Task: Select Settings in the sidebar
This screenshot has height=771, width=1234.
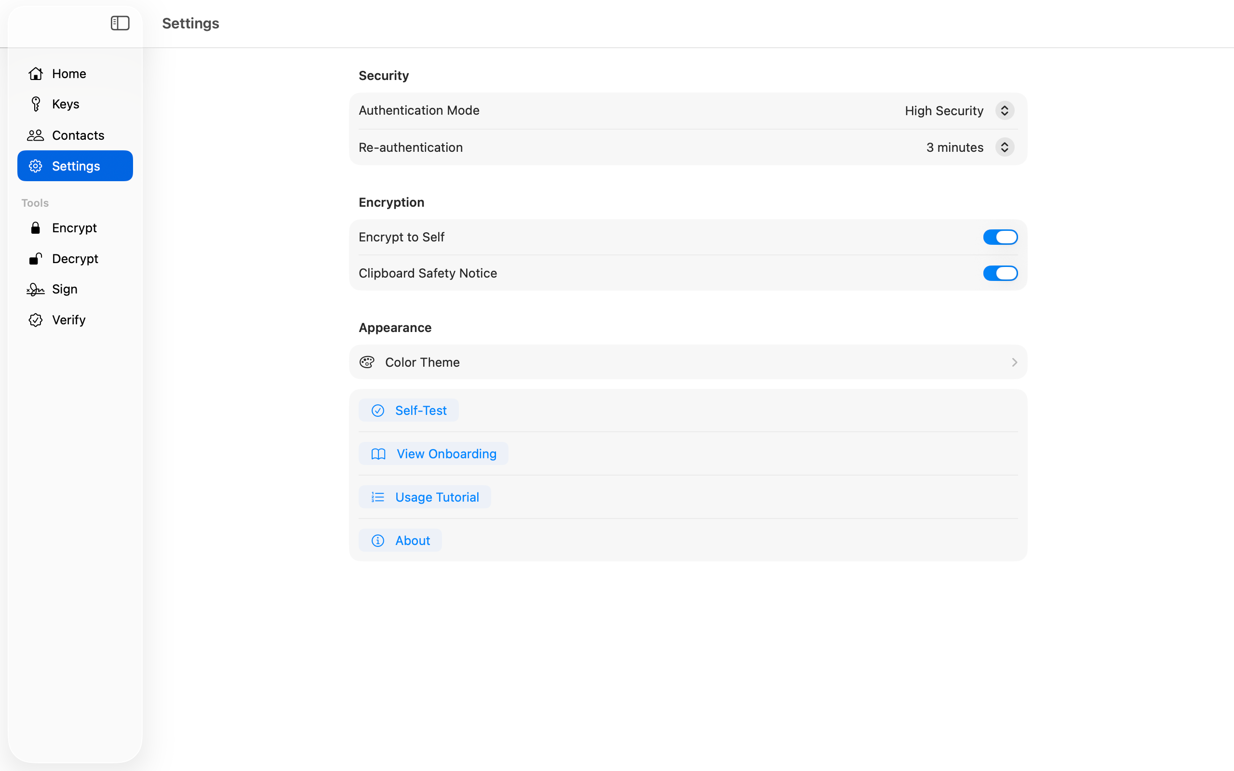Action: coord(75,166)
